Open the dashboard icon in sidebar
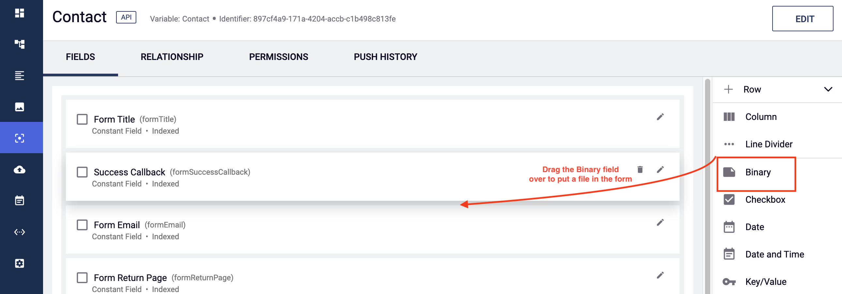 [x=20, y=13]
